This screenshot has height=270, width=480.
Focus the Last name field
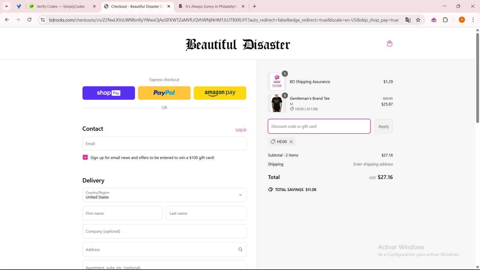206,213
